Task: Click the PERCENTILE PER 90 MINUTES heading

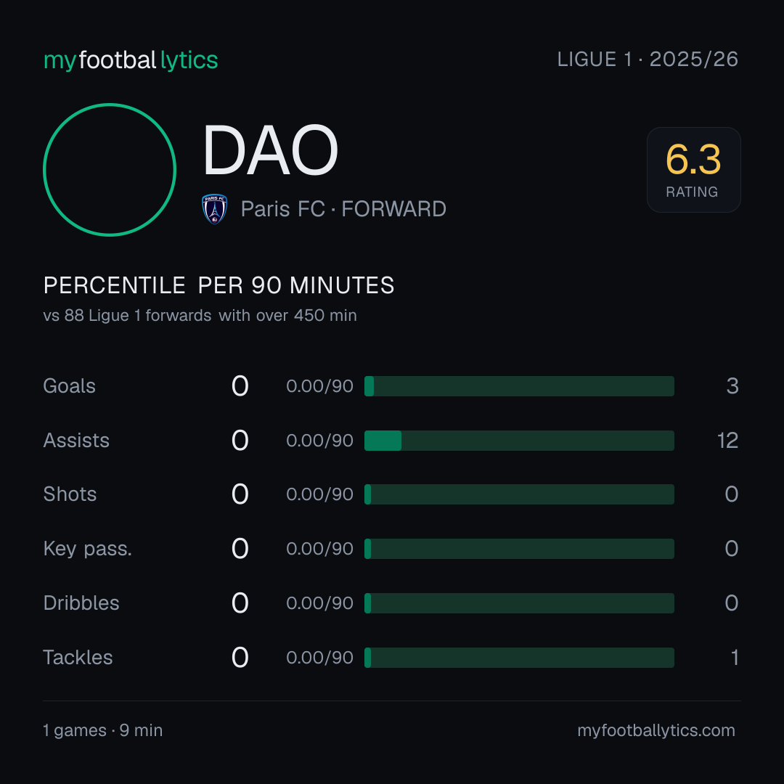Action: 219,285
